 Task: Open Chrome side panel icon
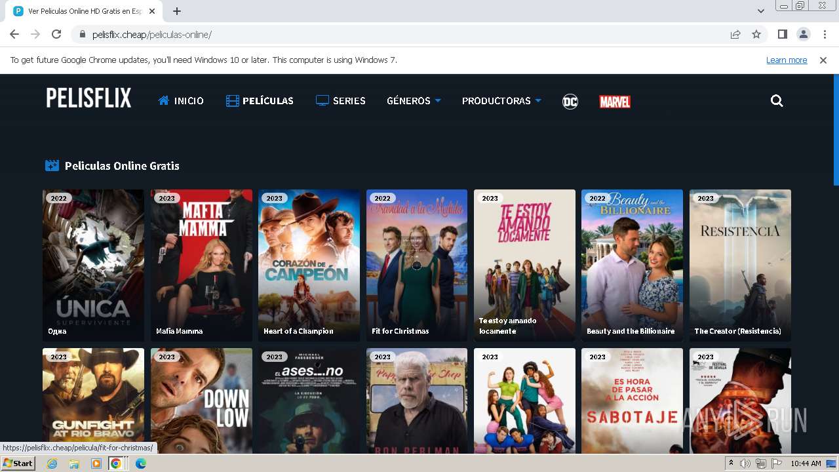[782, 34]
